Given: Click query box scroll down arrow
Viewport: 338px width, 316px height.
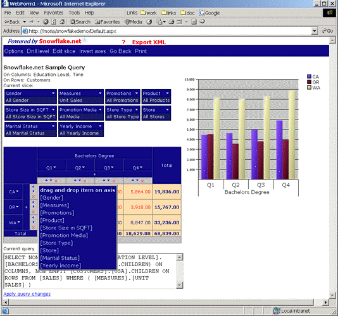Looking at the screenshot, I should pyautogui.click(x=180, y=285).
